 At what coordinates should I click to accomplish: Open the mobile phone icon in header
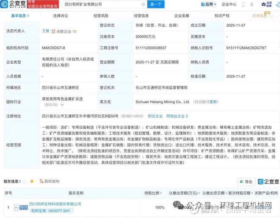point(243,4)
